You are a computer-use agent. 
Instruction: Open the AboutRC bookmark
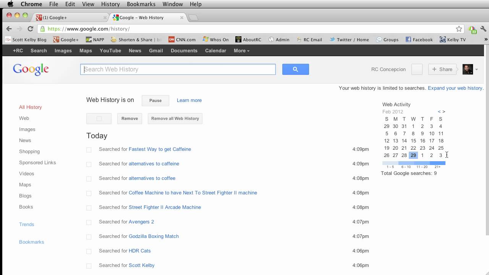coord(248,39)
